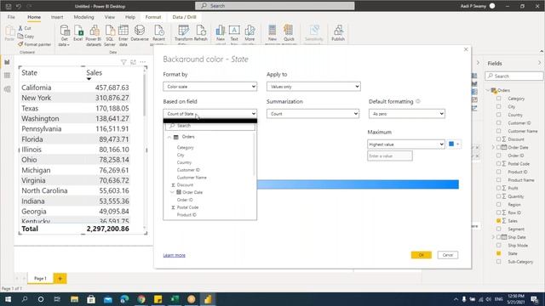This screenshot has width=545, height=306.
Task: Switch to Report view in sidebar
Action: pyautogui.click(x=7, y=62)
